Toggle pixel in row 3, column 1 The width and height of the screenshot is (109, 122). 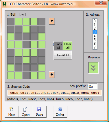11,37
